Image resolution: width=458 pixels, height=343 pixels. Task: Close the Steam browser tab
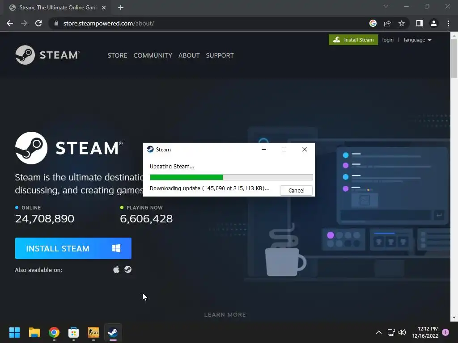coord(104,8)
